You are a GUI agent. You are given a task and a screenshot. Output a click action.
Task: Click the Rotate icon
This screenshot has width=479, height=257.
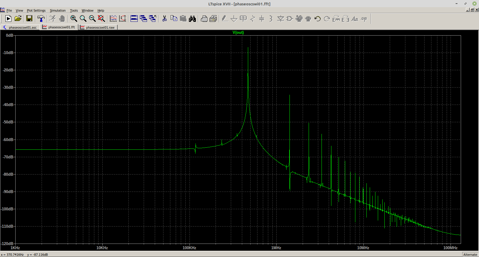(x=336, y=19)
